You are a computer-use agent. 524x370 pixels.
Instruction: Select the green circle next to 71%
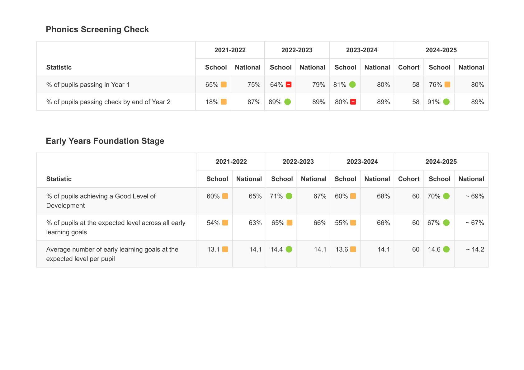pyautogui.click(x=289, y=196)
